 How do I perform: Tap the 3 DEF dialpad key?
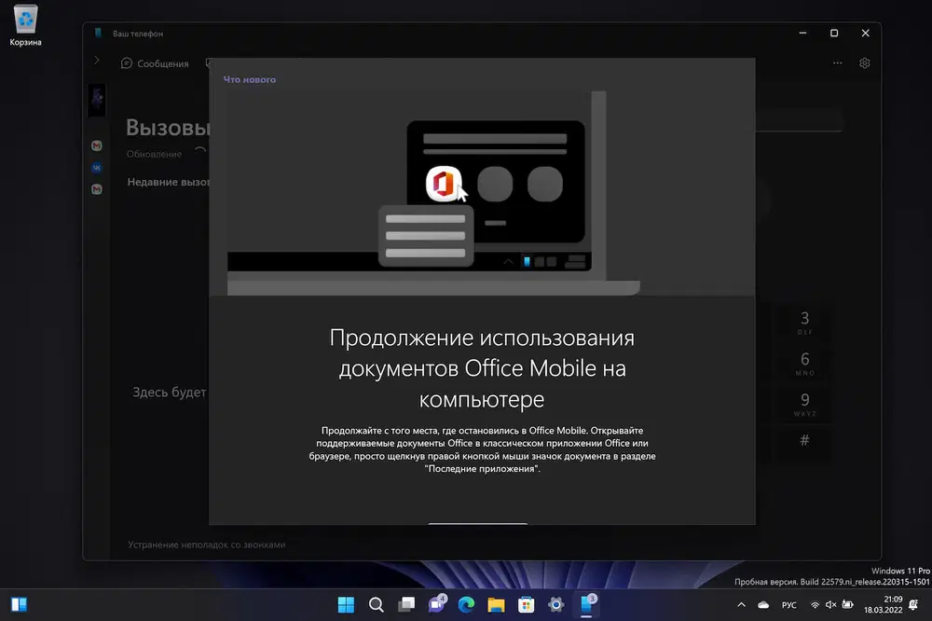(805, 323)
